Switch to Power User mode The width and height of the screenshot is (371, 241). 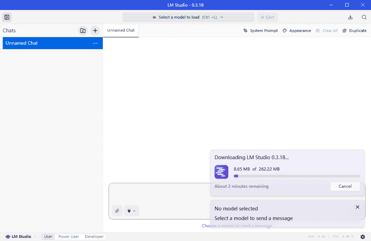pos(69,237)
